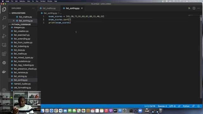Viewport: 203px width, 114px height.
Task: Click the Docker whale icon in activity bar
Action: tap(4, 72)
